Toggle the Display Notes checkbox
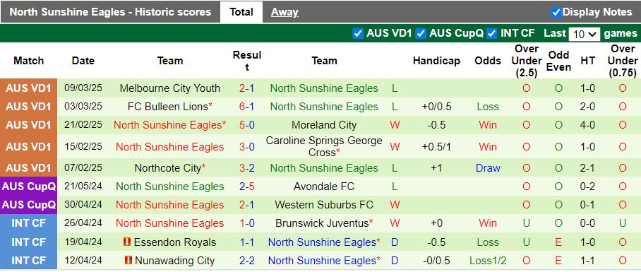Viewport: 641px width, 272px height. (x=556, y=12)
